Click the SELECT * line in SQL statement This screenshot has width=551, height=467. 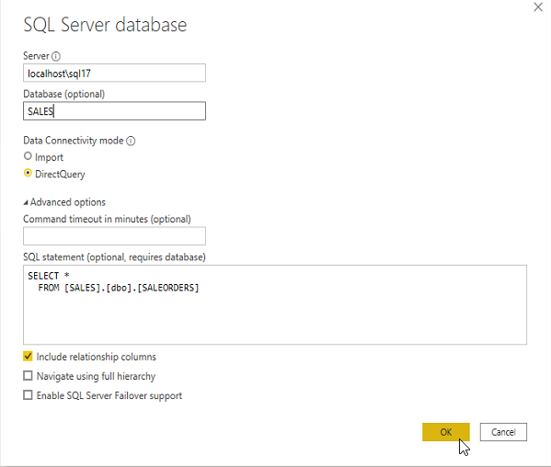(x=49, y=276)
